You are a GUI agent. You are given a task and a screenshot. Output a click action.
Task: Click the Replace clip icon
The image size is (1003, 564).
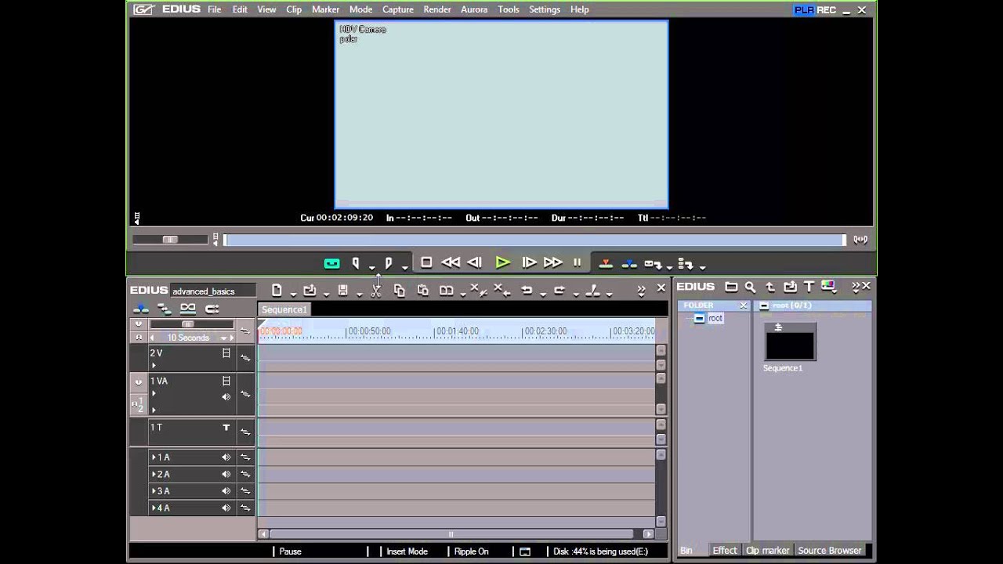point(447,291)
